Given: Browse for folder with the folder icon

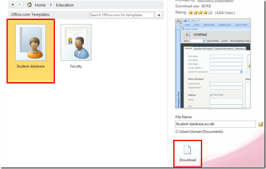Looking at the screenshot, I should [x=261, y=124].
